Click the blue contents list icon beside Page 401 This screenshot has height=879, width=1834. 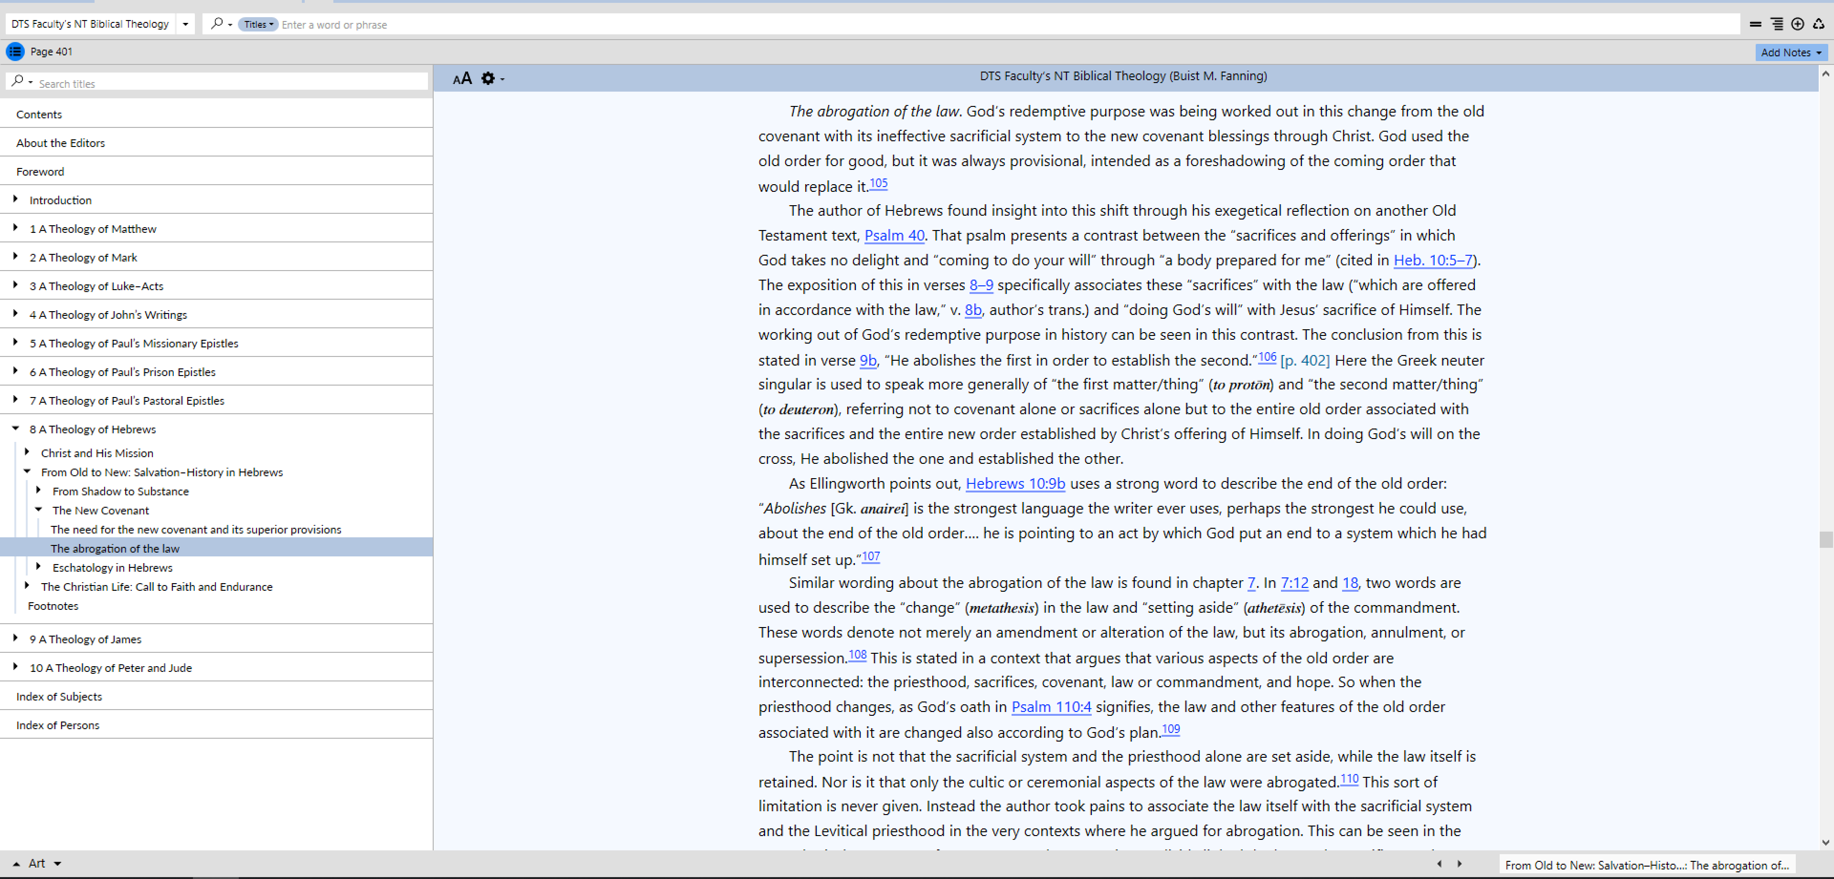tap(15, 51)
